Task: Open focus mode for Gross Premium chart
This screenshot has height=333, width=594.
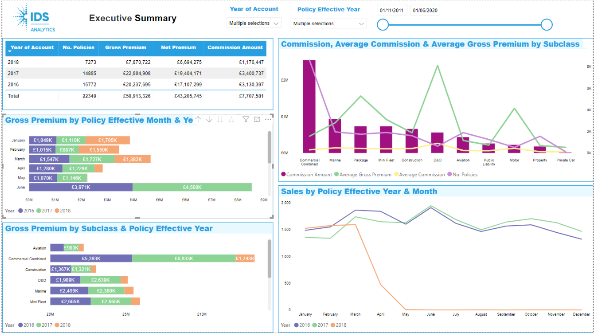Action: click(x=257, y=119)
